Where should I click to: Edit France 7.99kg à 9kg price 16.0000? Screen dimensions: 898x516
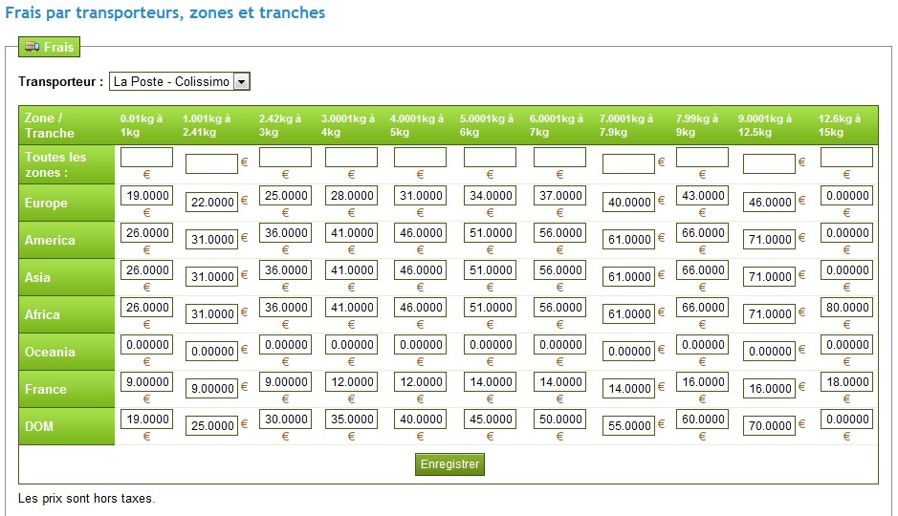tap(702, 381)
